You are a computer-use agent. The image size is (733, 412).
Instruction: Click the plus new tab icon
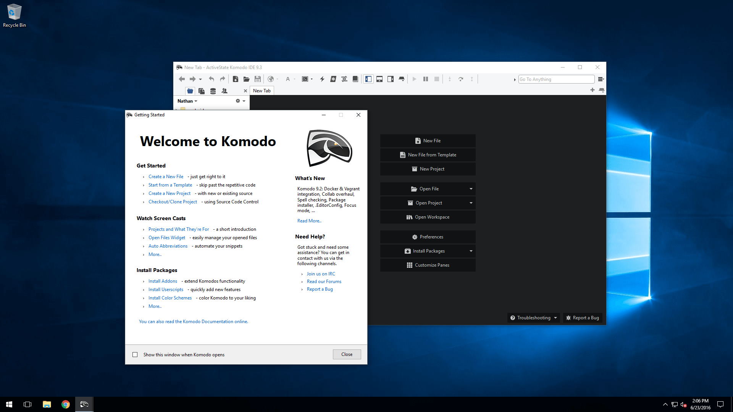pyautogui.click(x=593, y=90)
